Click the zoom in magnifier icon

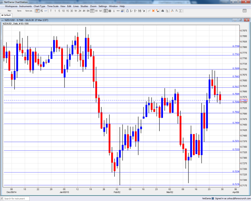172,11
